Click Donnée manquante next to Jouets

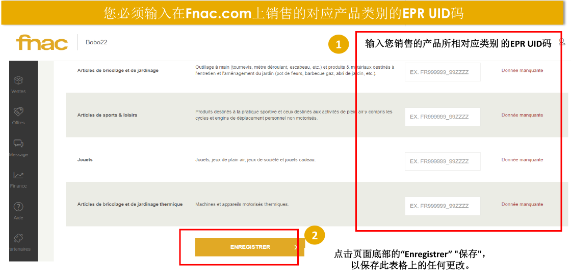tap(522, 160)
